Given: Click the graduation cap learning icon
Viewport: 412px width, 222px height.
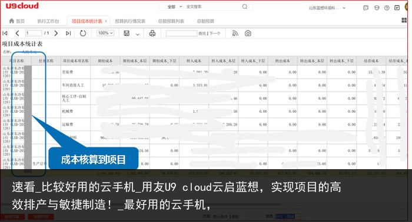Looking at the screenshot, I should [377, 8].
